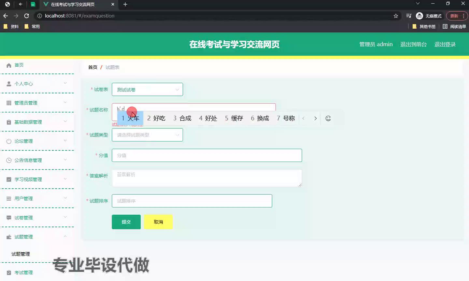Viewport: 469px width, 281px height.
Task: Click the 分值 input field
Action: point(206,155)
